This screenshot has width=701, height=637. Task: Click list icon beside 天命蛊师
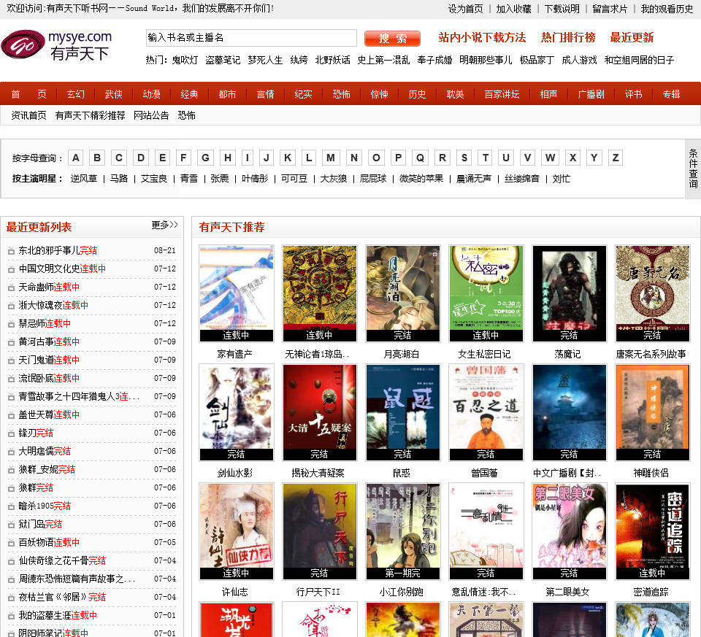point(11,287)
